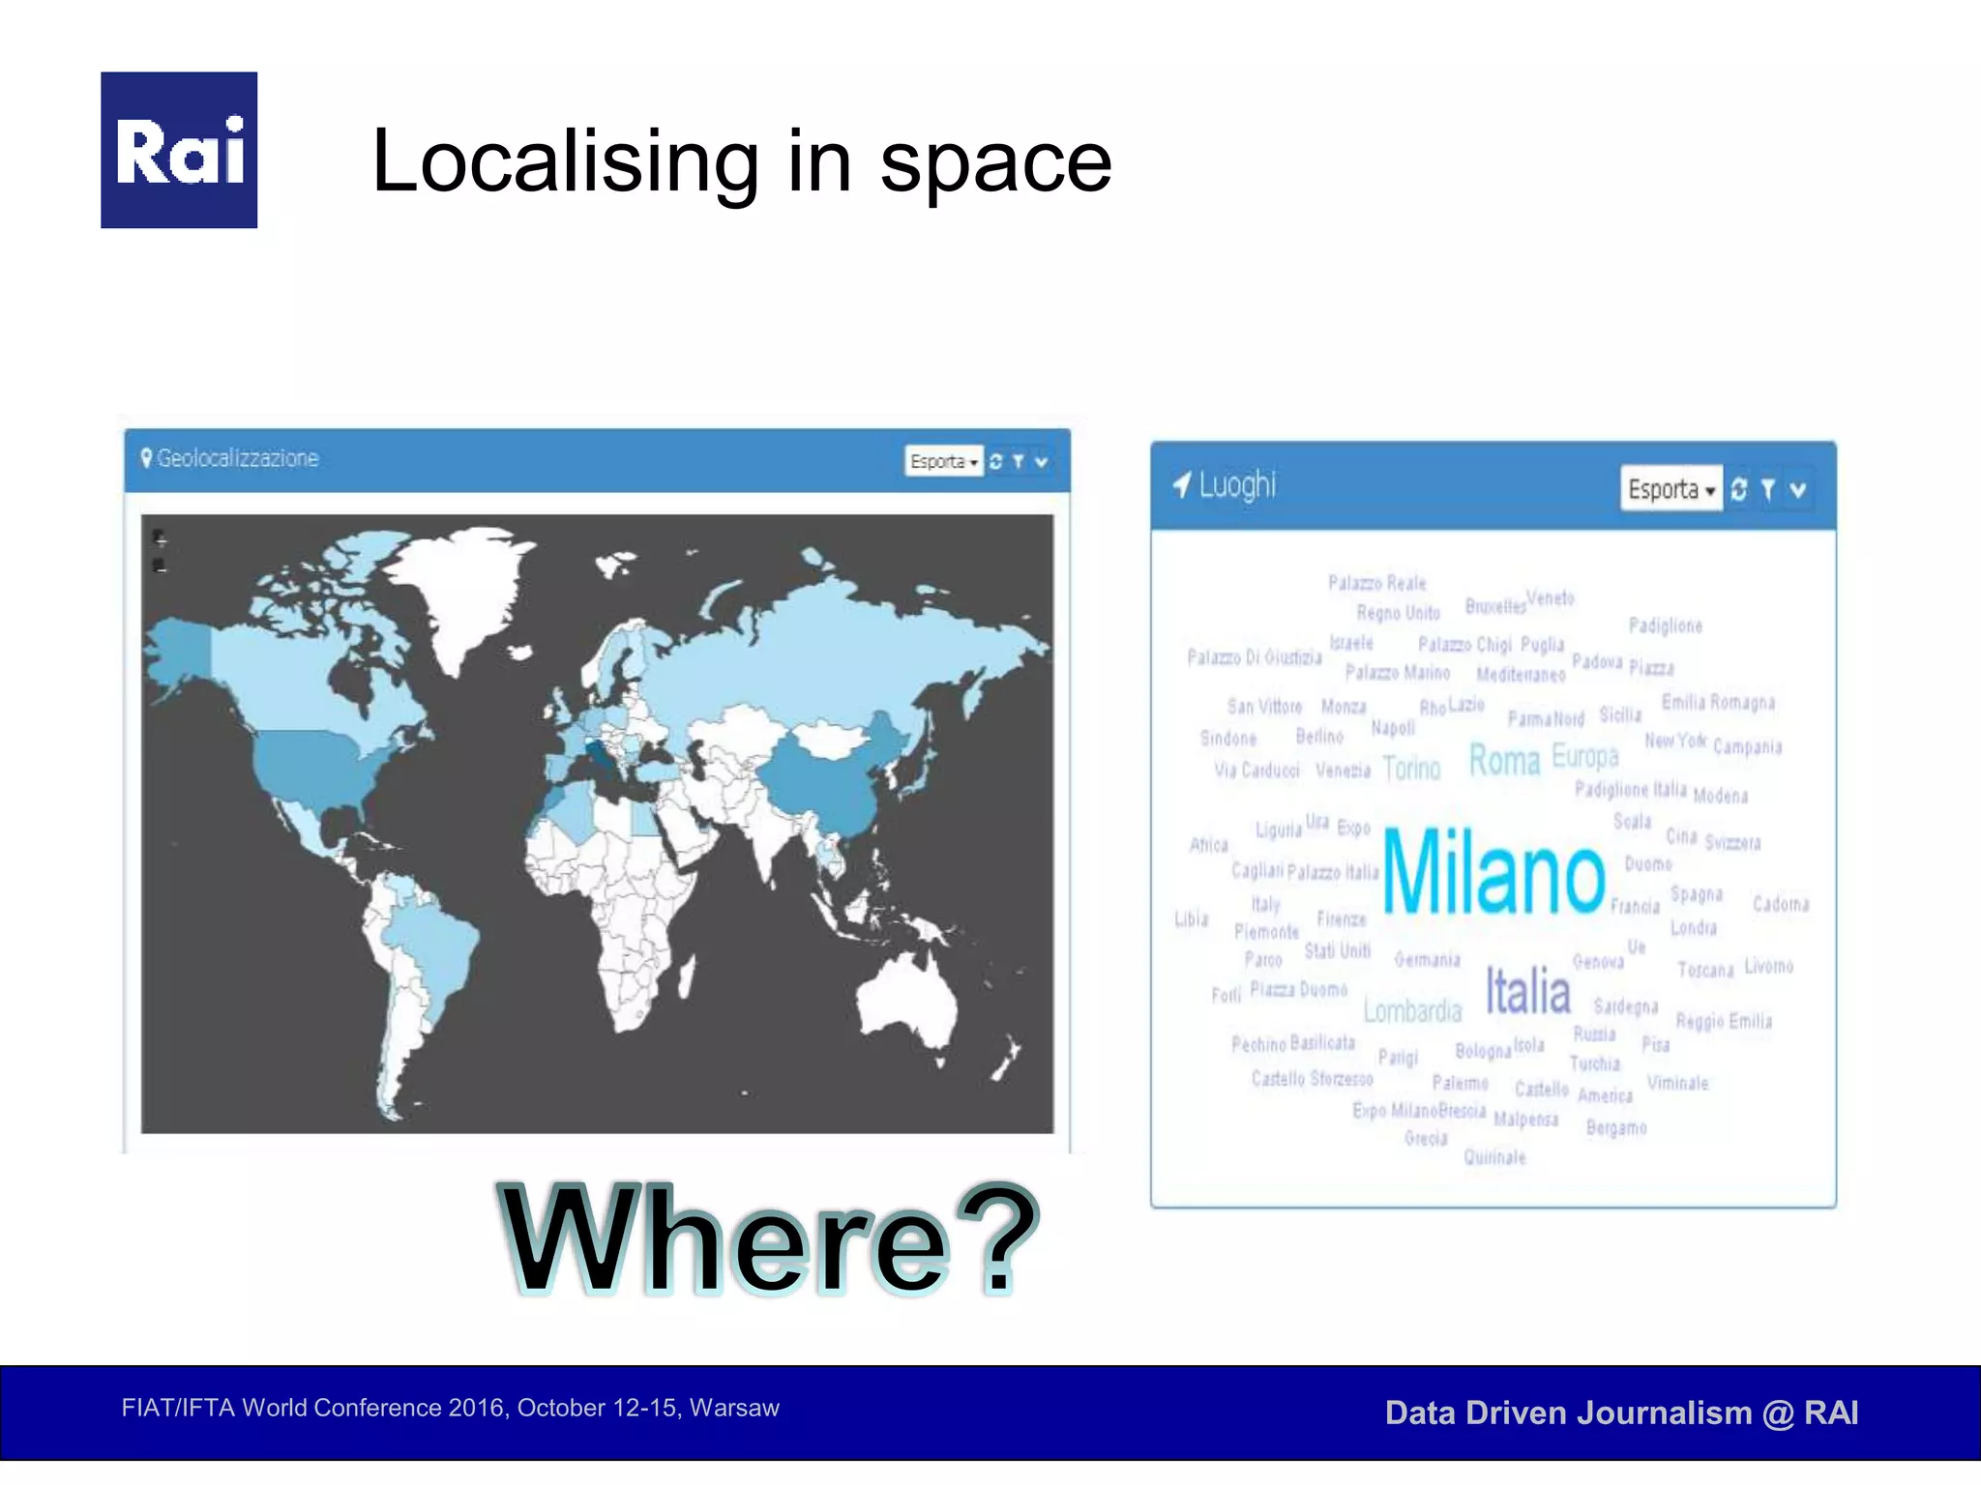Click refresh icon in Geolocalizzazione panel
Viewport: 1981px width, 1485px height.
coord(996,461)
